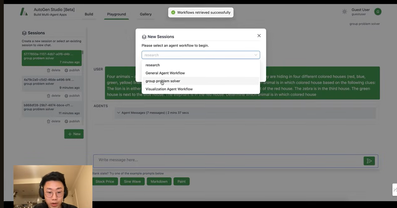Click the Guest User avatar icon
The height and width of the screenshot is (208, 397).
(378, 12)
